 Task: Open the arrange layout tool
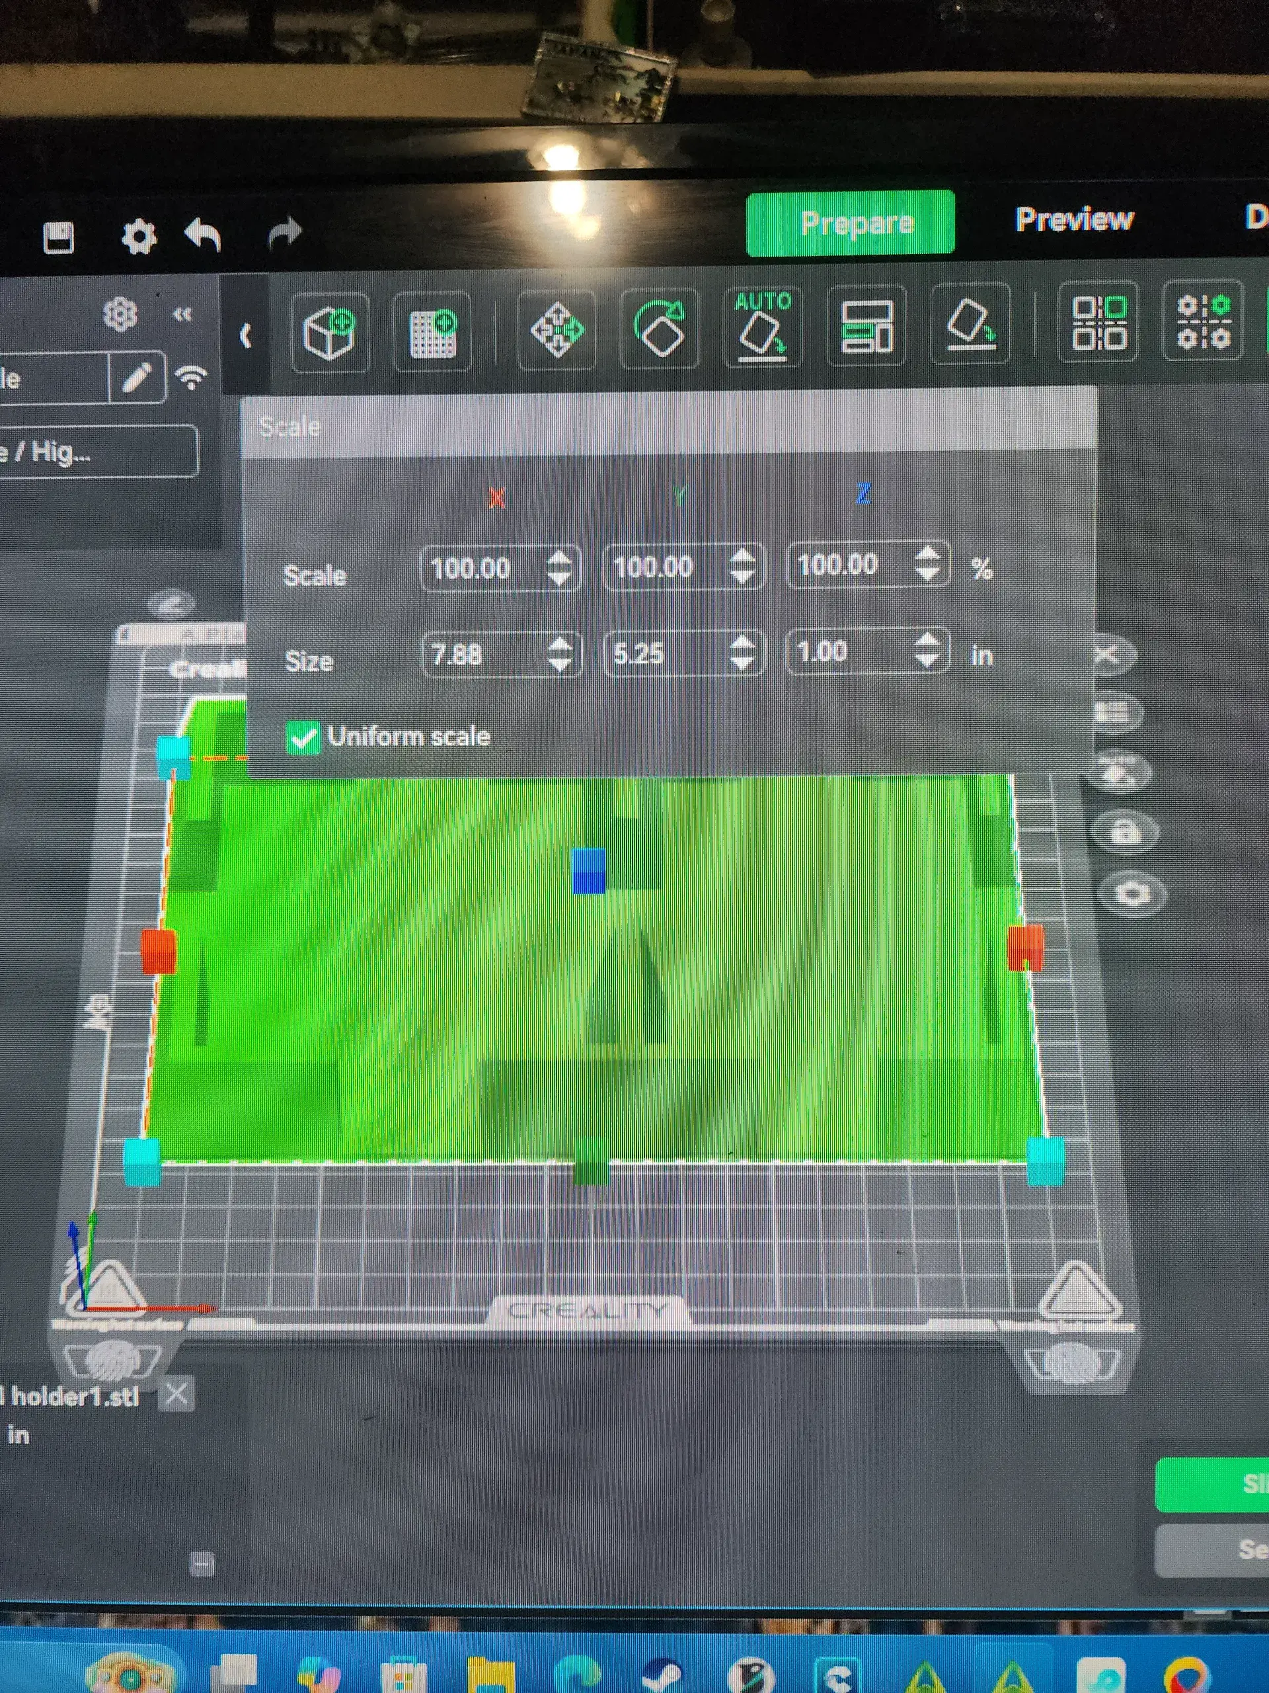coord(866,327)
